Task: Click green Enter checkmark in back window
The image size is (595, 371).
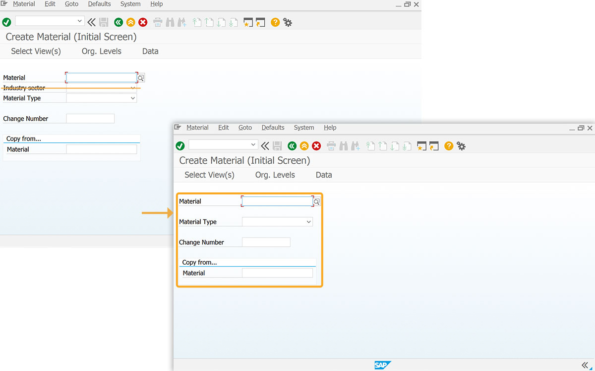Action: tap(6, 22)
